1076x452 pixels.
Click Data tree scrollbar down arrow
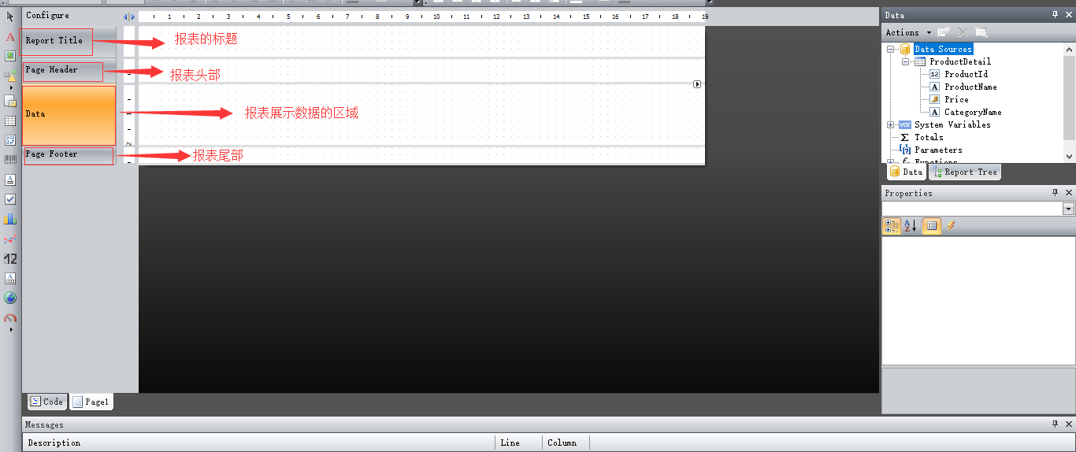pyautogui.click(x=1069, y=157)
